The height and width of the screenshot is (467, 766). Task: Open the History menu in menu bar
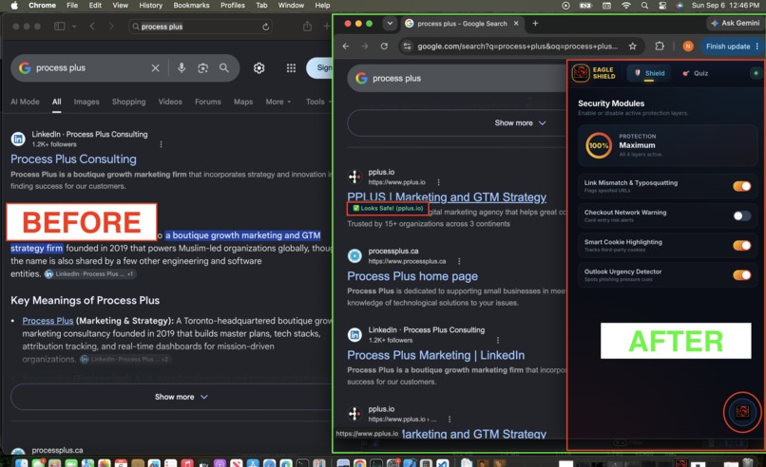click(150, 6)
